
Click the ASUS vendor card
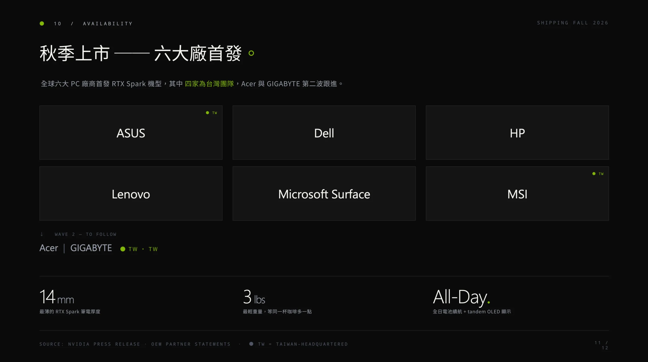click(131, 132)
